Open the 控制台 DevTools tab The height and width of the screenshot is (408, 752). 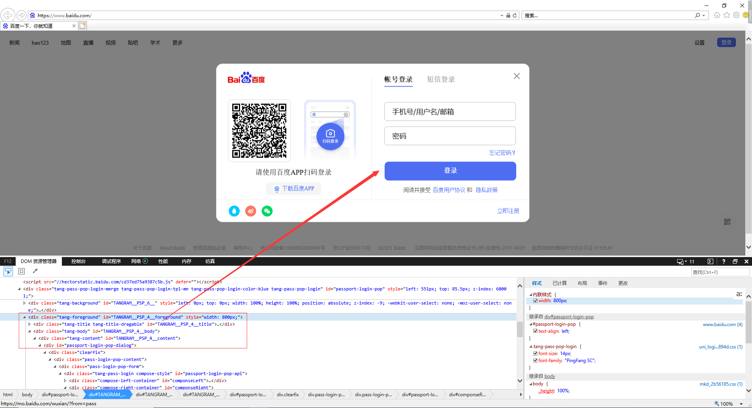[x=78, y=261]
